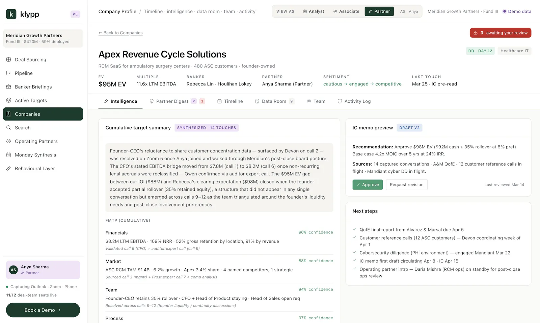Click the Intelligence tab sparkle icon

pos(106,101)
